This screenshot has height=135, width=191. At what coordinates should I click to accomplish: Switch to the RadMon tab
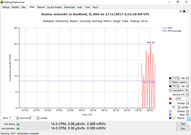pyautogui.click(x=16, y=7)
